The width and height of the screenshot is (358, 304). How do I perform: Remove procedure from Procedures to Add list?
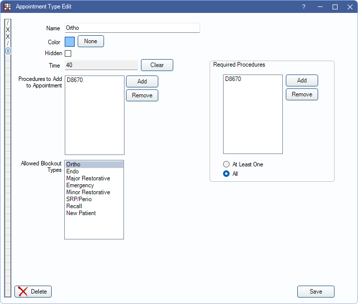[x=142, y=95]
